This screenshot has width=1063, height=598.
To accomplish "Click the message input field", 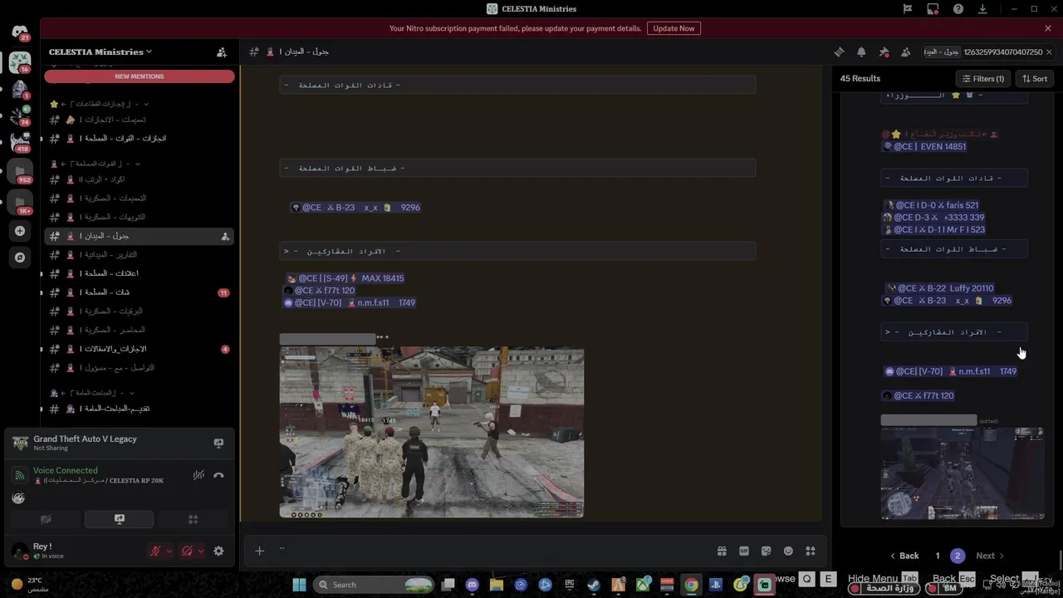I will [x=494, y=551].
